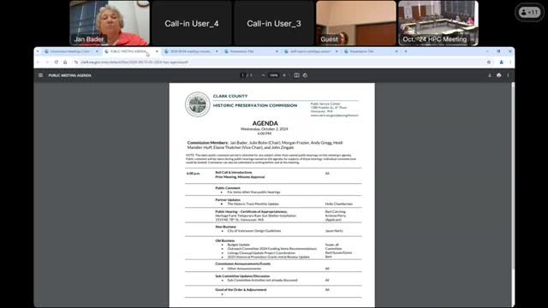Print the agenda PDF
The width and height of the screenshot is (548, 308).
coord(498,75)
